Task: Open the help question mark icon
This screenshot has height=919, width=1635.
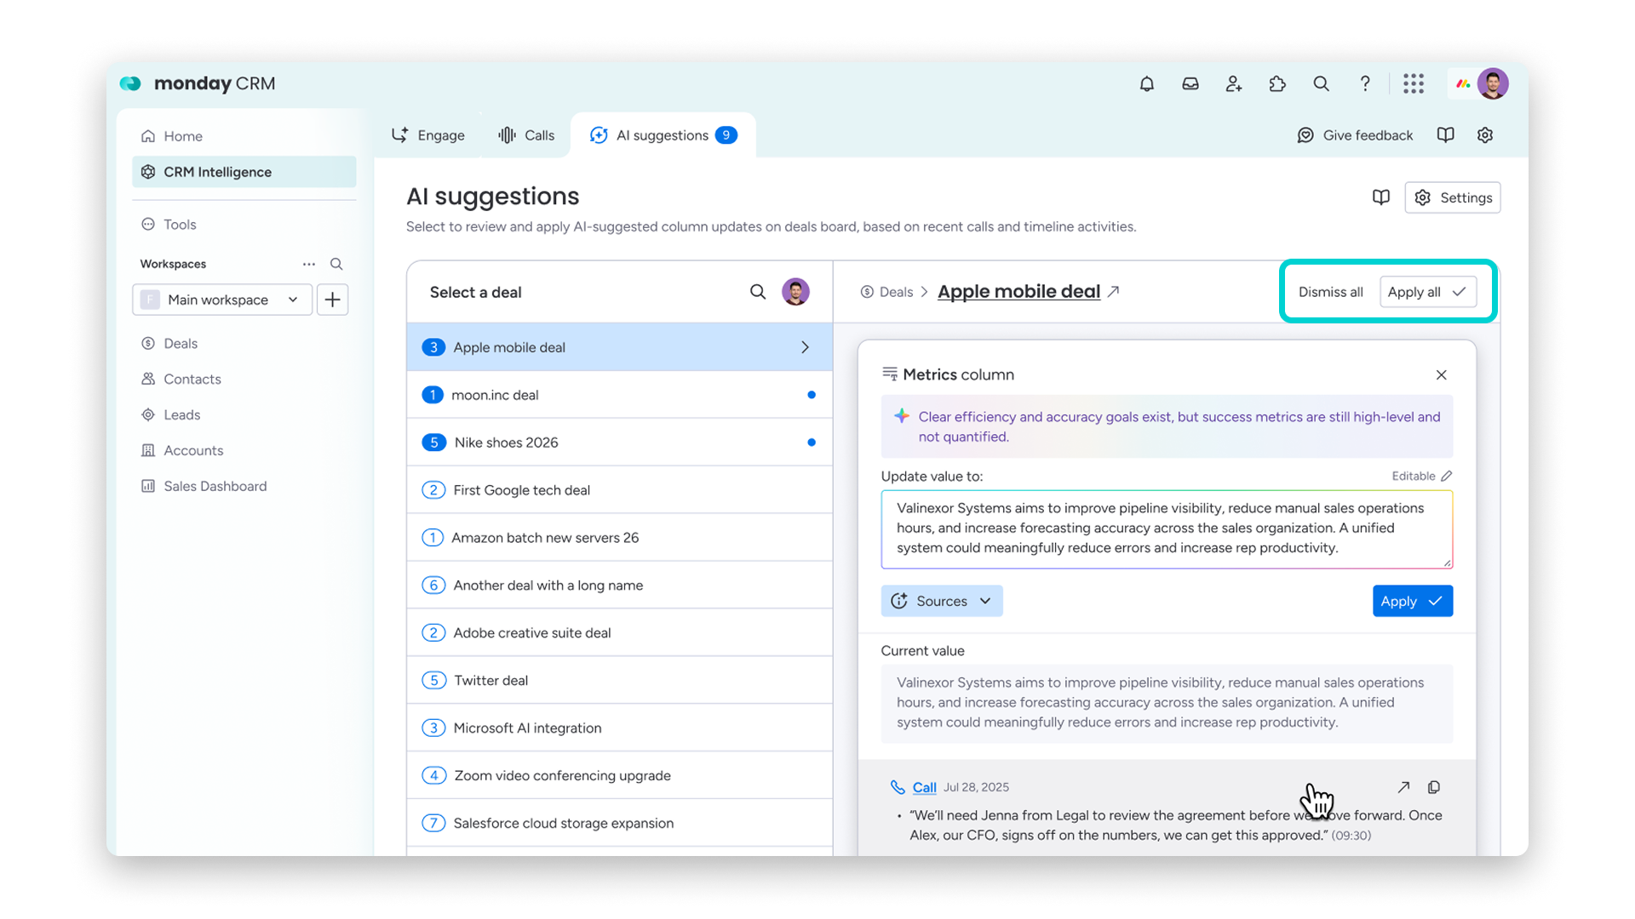Action: [x=1365, y=83]
